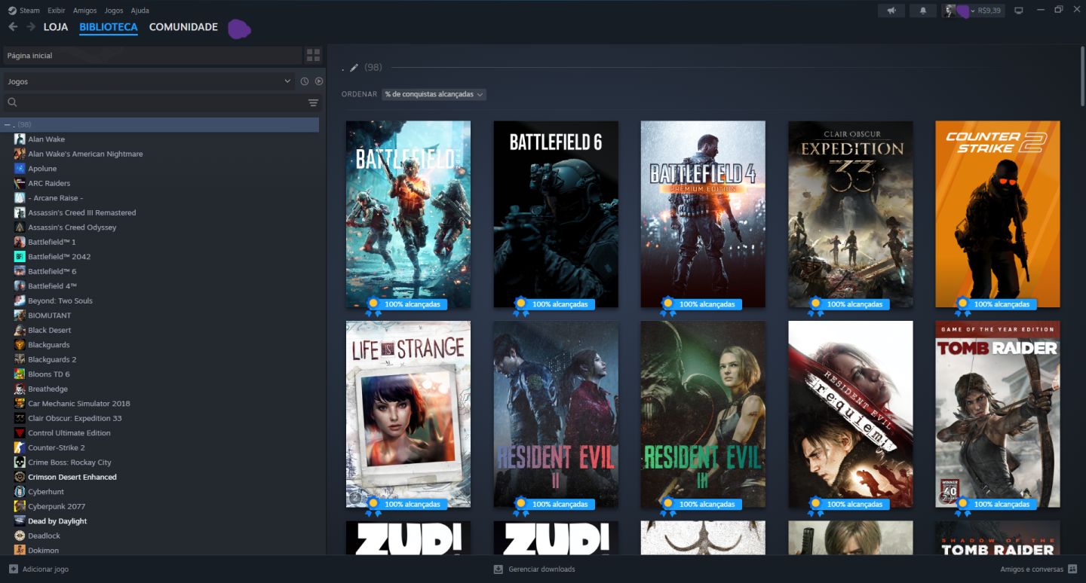This screenshot has height=583, width=1086.
Task: Switch to Big Picture display icon
Action: point(1019,11)
